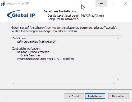This screenshot has height=102, width=132.
Task: Minimize the Setup - MiaVOP window
Action: (101, 3)
